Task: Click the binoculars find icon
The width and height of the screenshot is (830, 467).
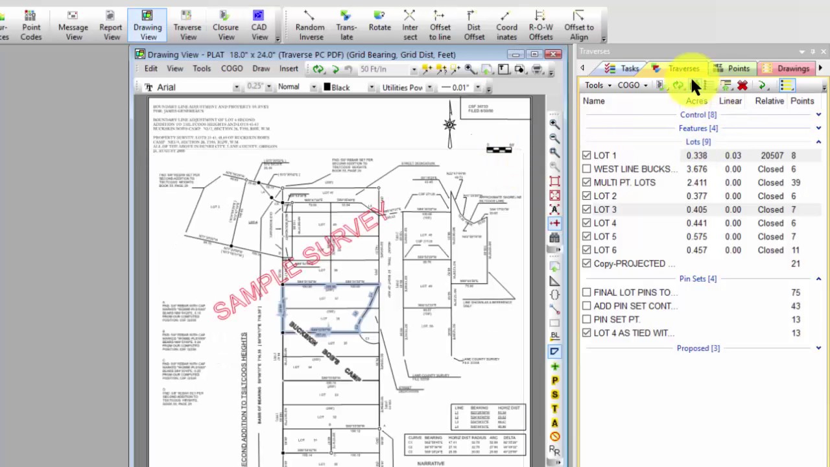Action: (554, 238)
